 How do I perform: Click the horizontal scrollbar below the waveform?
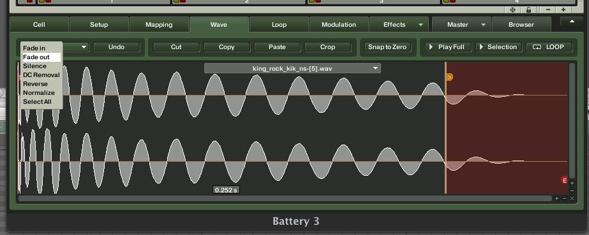(285, 198)
